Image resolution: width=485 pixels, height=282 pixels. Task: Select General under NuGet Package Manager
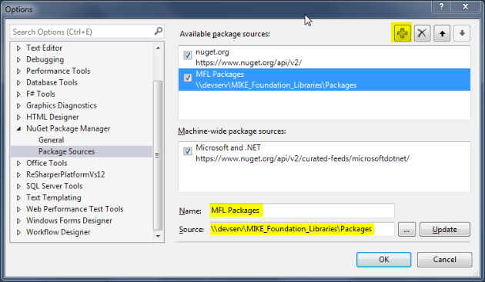51,140
